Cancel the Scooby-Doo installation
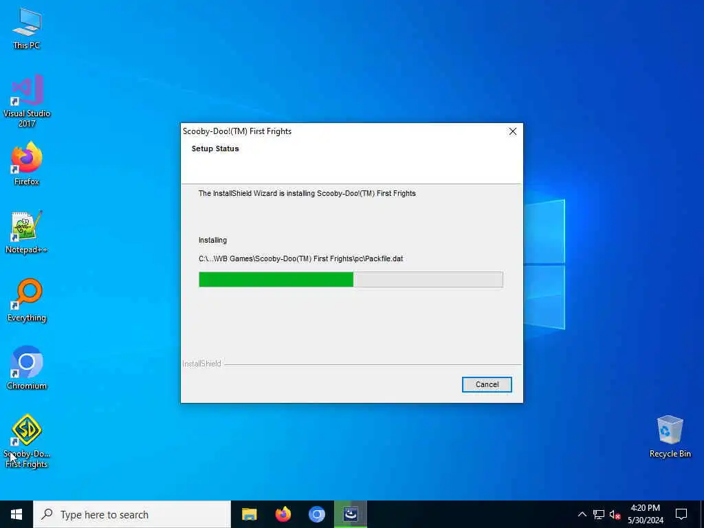 (x=487, y=384)
